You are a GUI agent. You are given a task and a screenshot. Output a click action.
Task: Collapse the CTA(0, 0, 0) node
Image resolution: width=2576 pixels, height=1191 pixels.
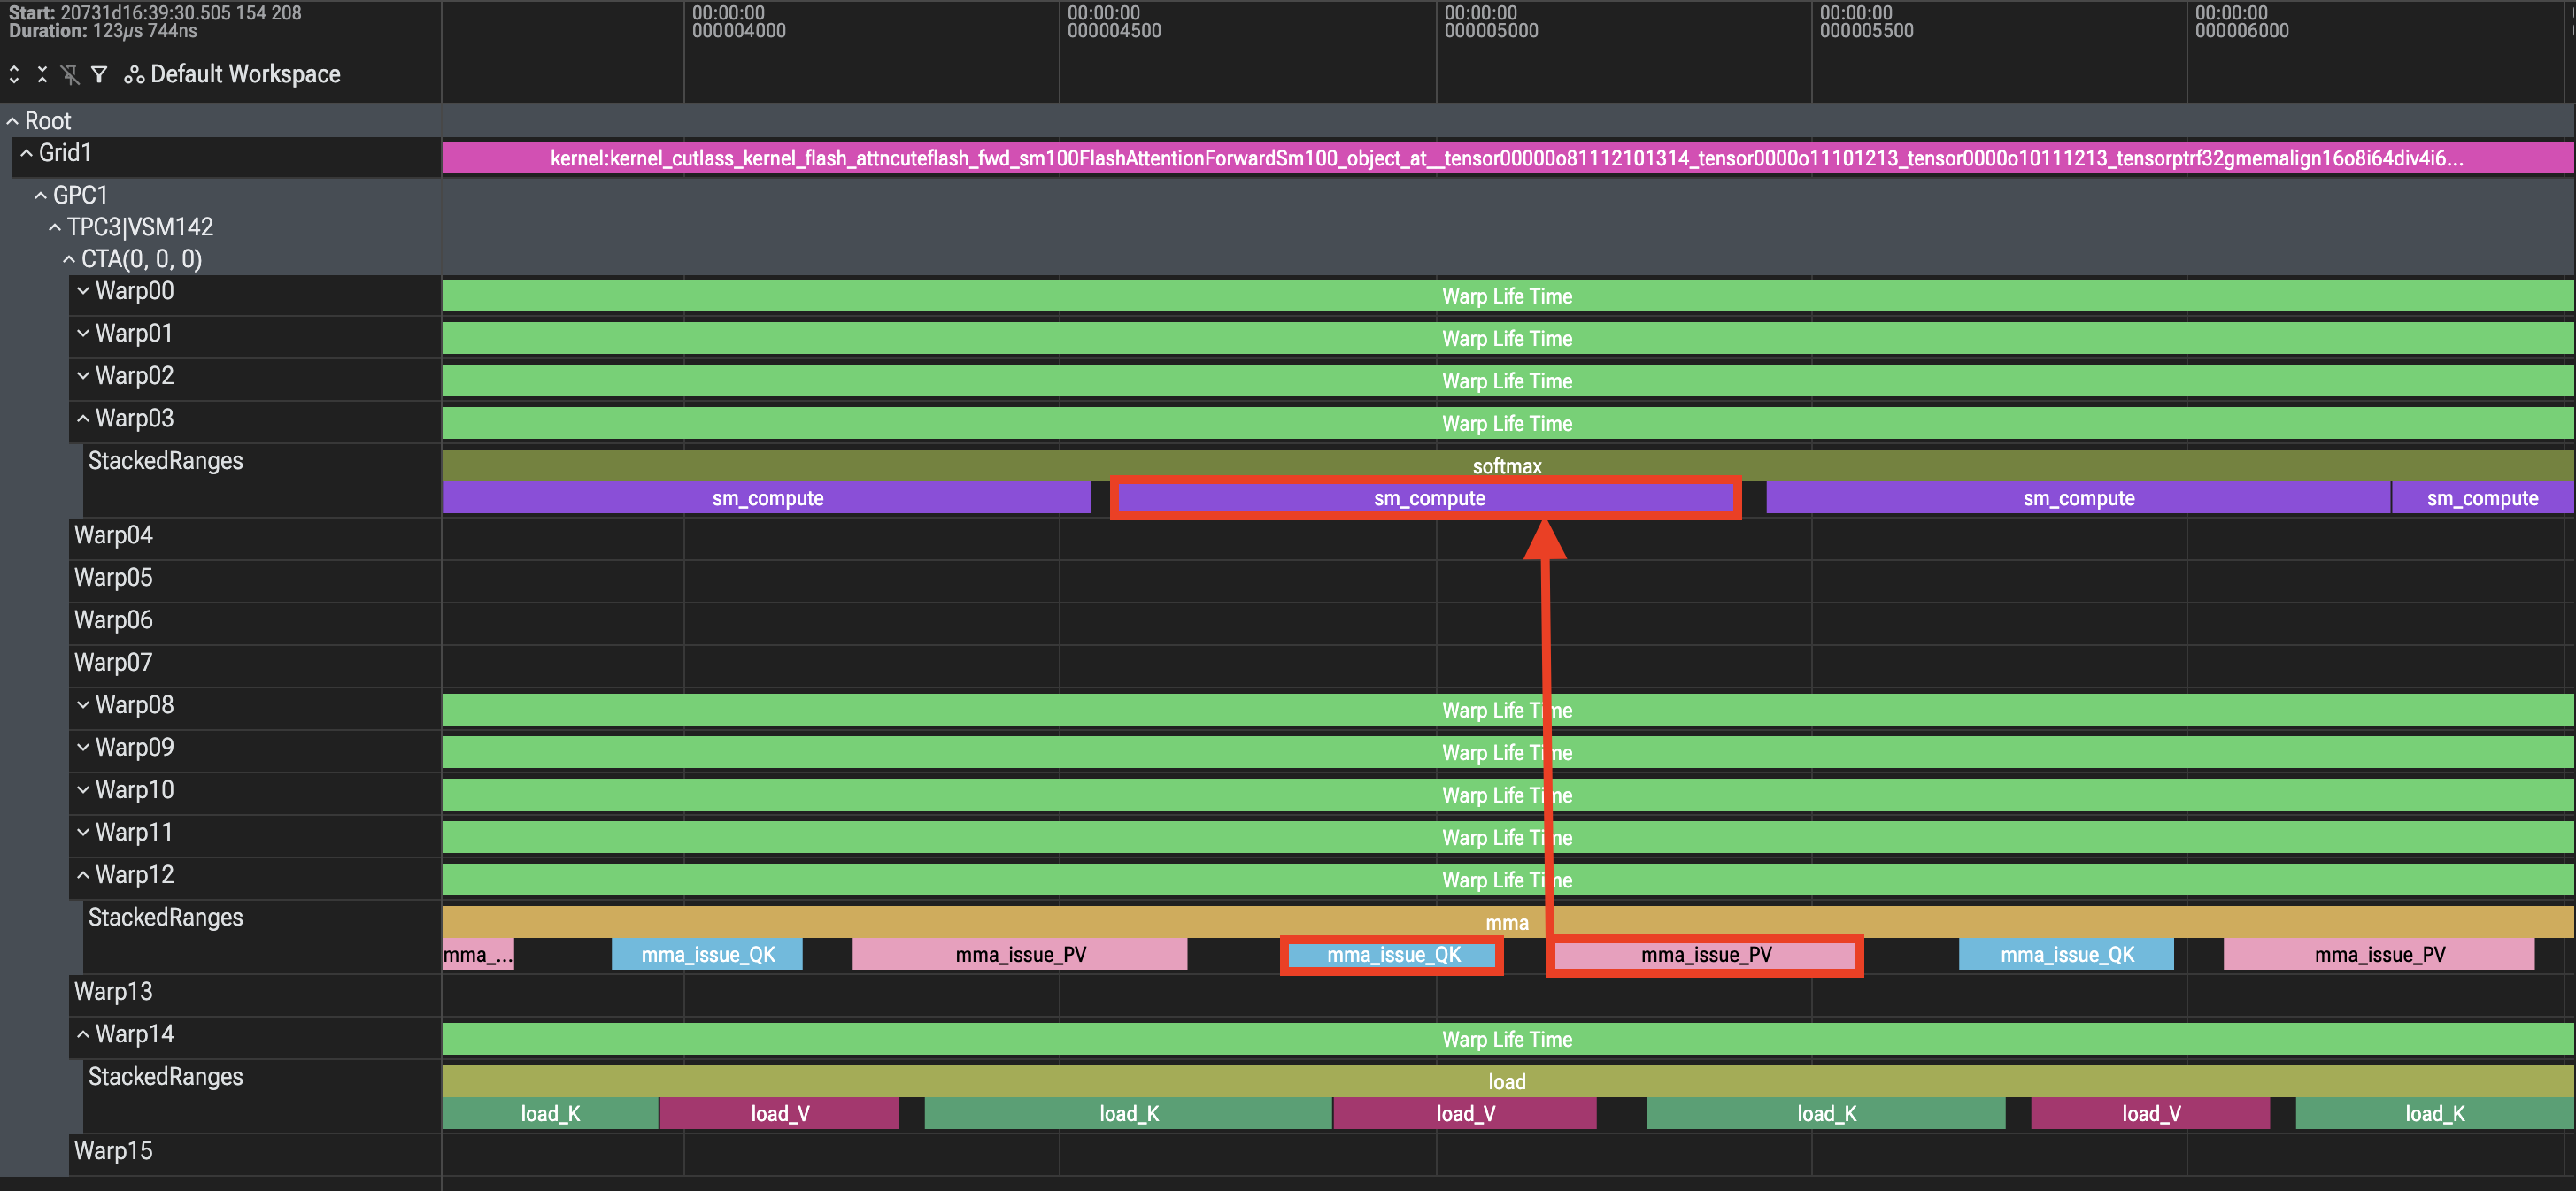click(x=68, y=258)
